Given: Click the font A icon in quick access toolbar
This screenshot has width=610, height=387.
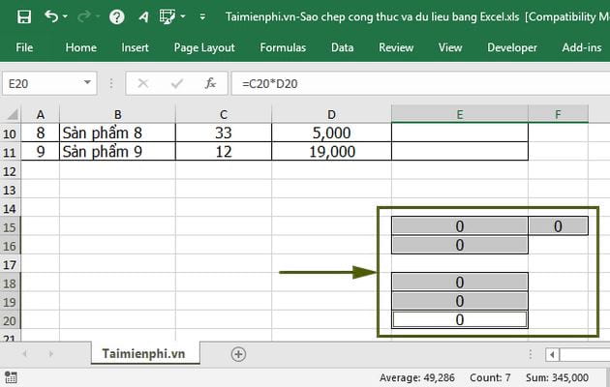Looking at the screenshot, I should [143, 16].
